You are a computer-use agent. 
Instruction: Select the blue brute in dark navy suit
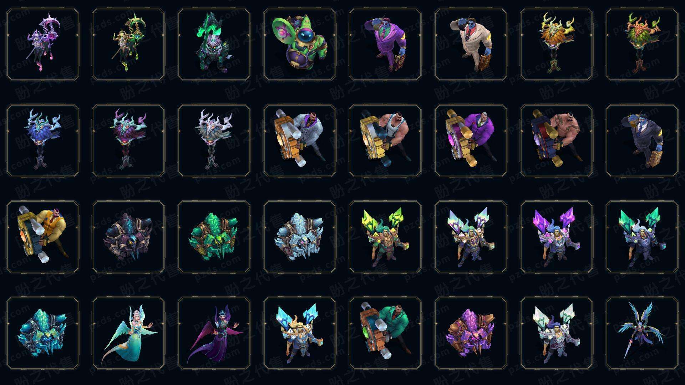click(642, 140)
